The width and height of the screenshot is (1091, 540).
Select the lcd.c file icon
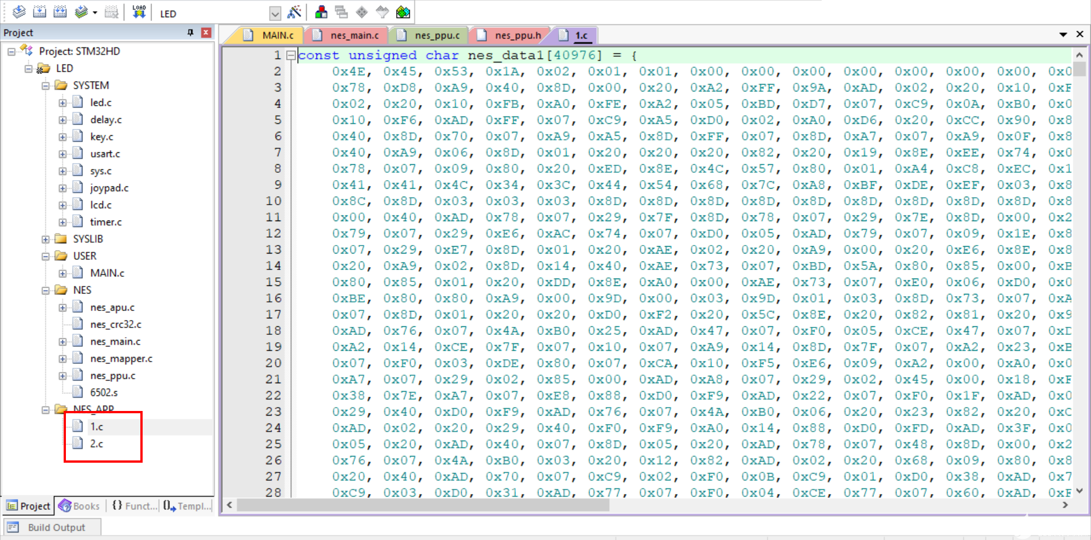tap(78, 205)
